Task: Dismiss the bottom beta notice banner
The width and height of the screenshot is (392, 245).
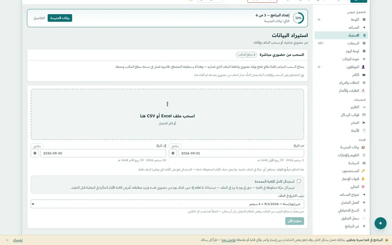Action: point(7,240)
